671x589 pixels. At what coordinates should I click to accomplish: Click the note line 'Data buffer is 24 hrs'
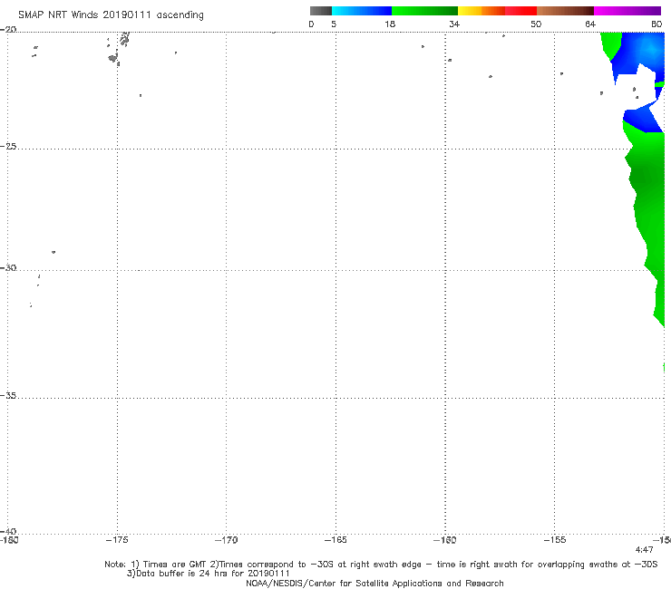[208, 574]
